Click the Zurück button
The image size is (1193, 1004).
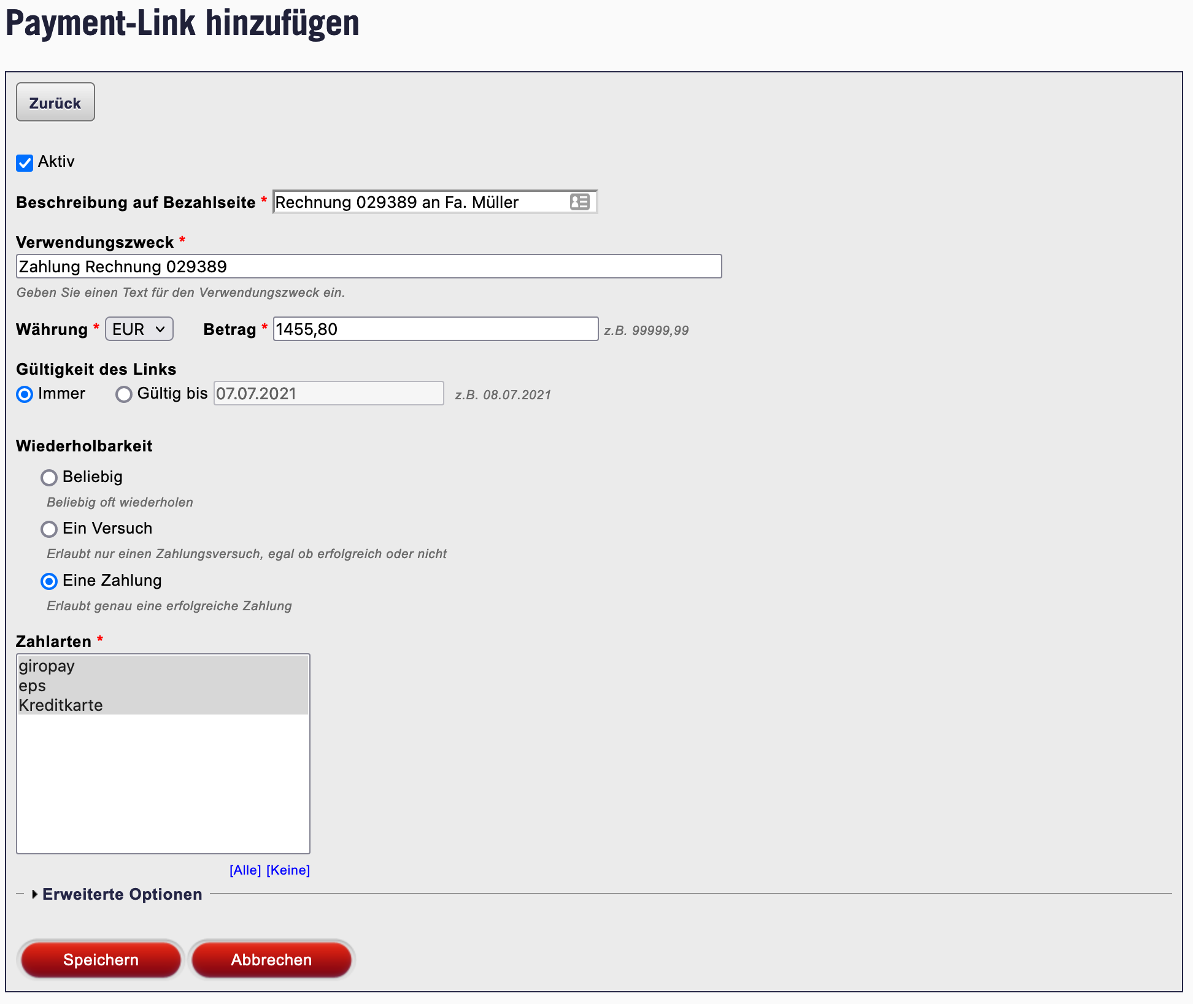point(55,102)
